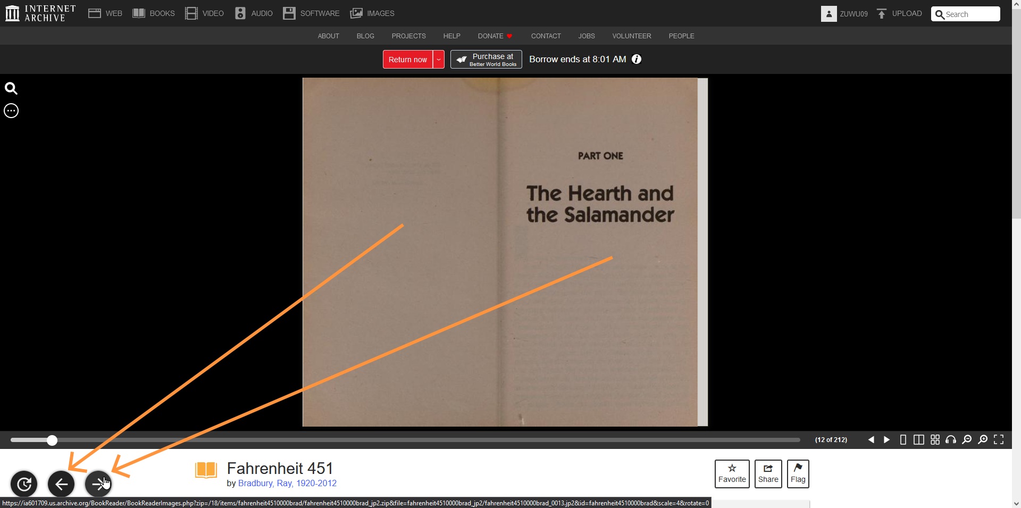The height and width of the screenshot is (508, 1021).
Task: Click Purchase at Better World Books
Action: click(x=486, y=60)
